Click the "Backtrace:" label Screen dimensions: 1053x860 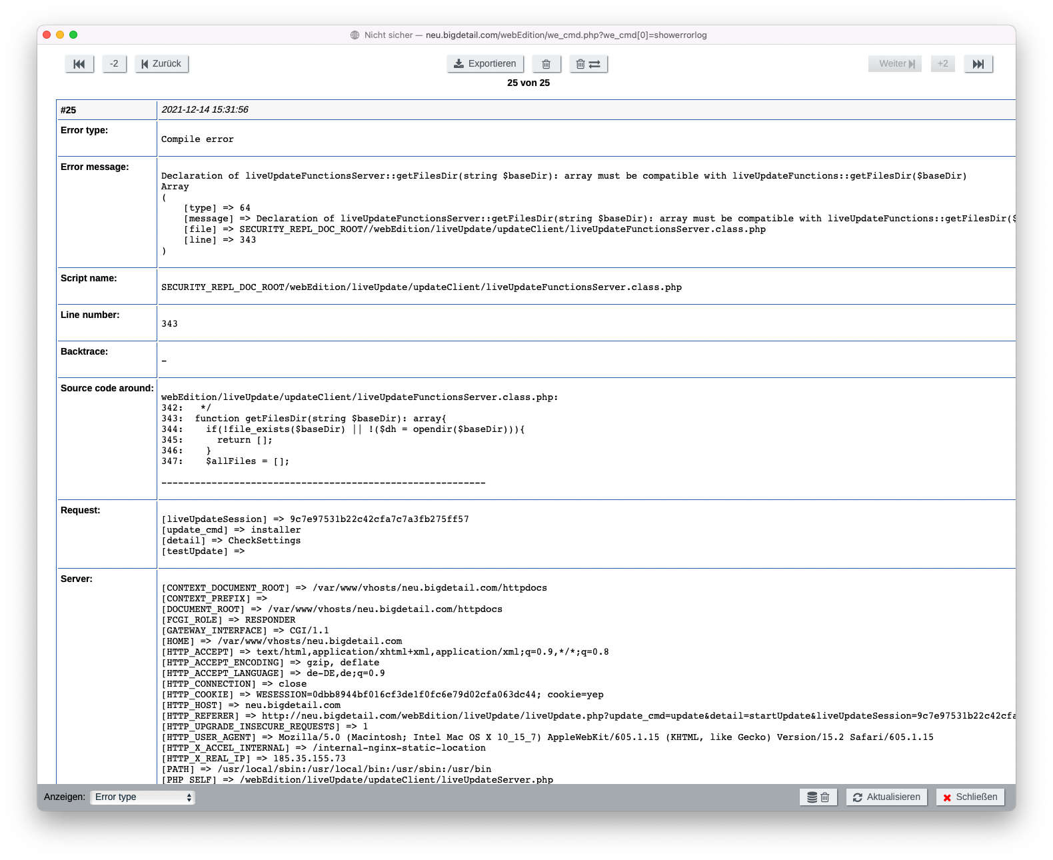coord(84,352)
